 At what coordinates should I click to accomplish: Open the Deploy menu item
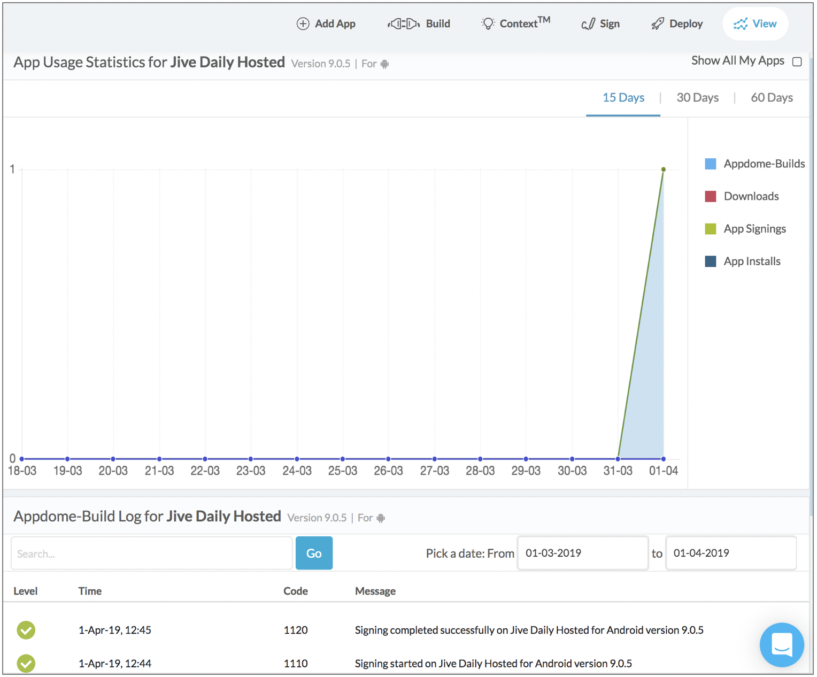pos(677,24)
